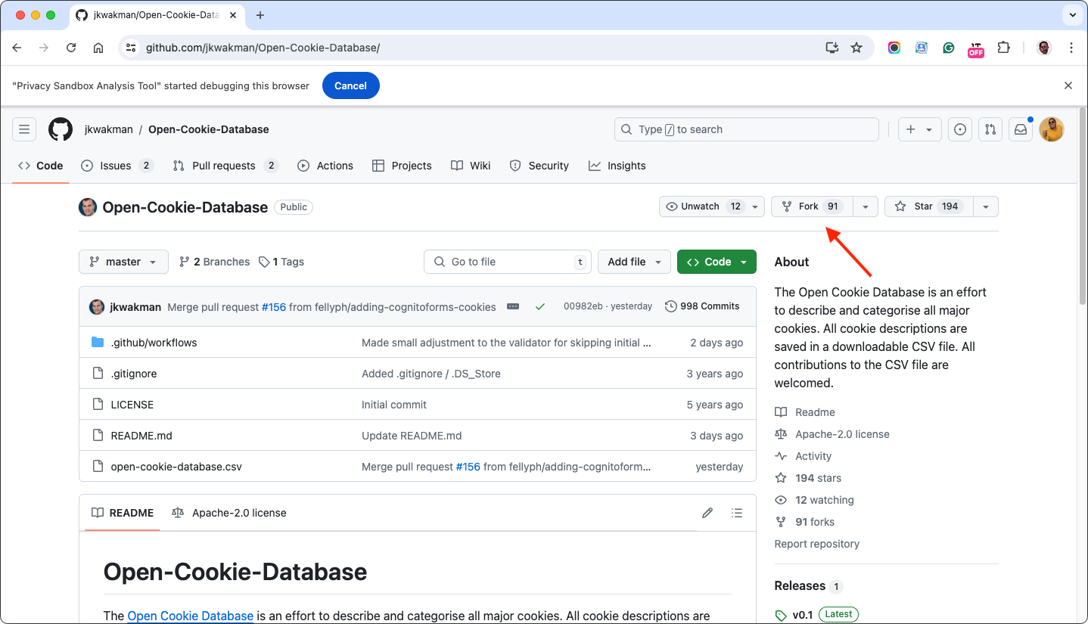Open the v0.1 Latest release
1088x624 pixels.
coord(817,614)
